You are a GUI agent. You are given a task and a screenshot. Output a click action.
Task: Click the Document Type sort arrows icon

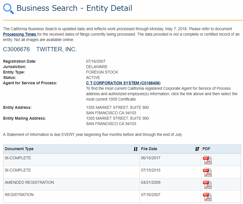136,149
